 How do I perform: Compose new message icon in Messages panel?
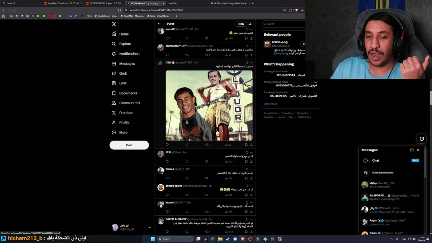tap(412, 150)
